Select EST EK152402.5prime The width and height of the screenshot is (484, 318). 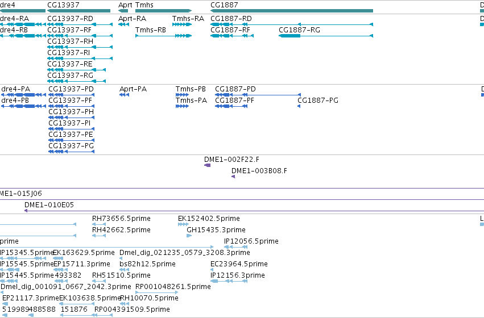pyautogui.click(x=183, y=224)
